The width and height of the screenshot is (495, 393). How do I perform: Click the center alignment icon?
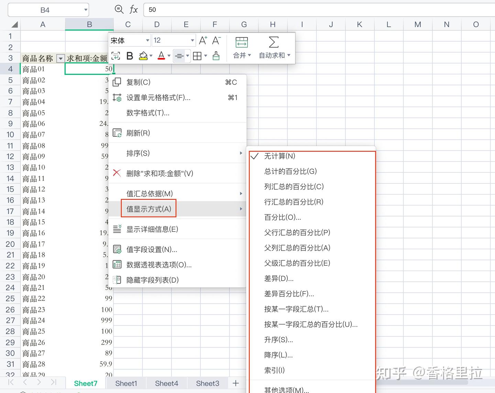point(179,56)
